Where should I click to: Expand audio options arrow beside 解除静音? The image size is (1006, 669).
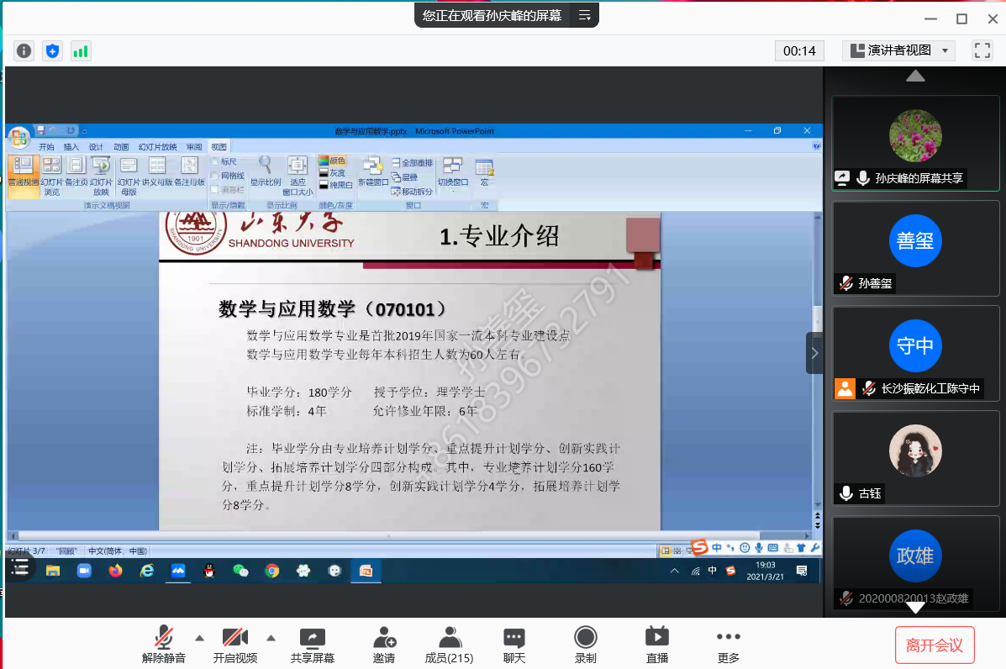[199, 637]
